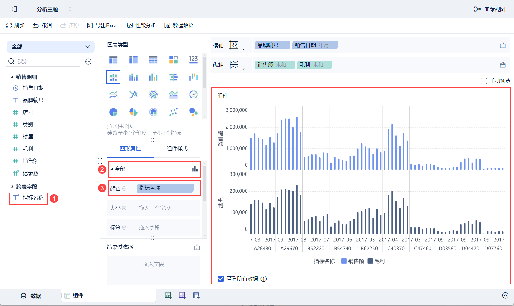Select the radar chart type

(153, 95)
